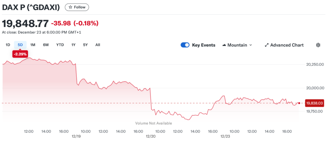Switch to the 6M range
This screenshot has height=145, width=327.
point(46,45)
